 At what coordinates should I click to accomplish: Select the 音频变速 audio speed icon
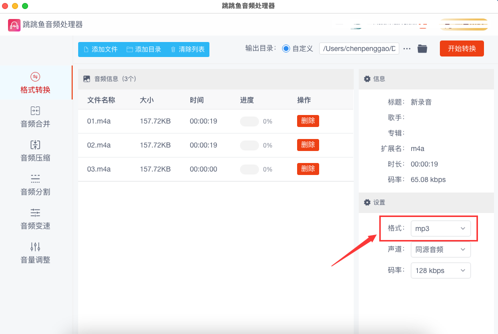(x=35, y=213)
